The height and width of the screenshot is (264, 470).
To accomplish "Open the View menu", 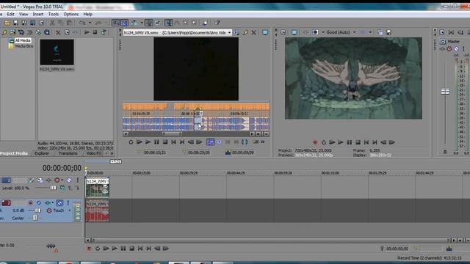I will 23,14.
